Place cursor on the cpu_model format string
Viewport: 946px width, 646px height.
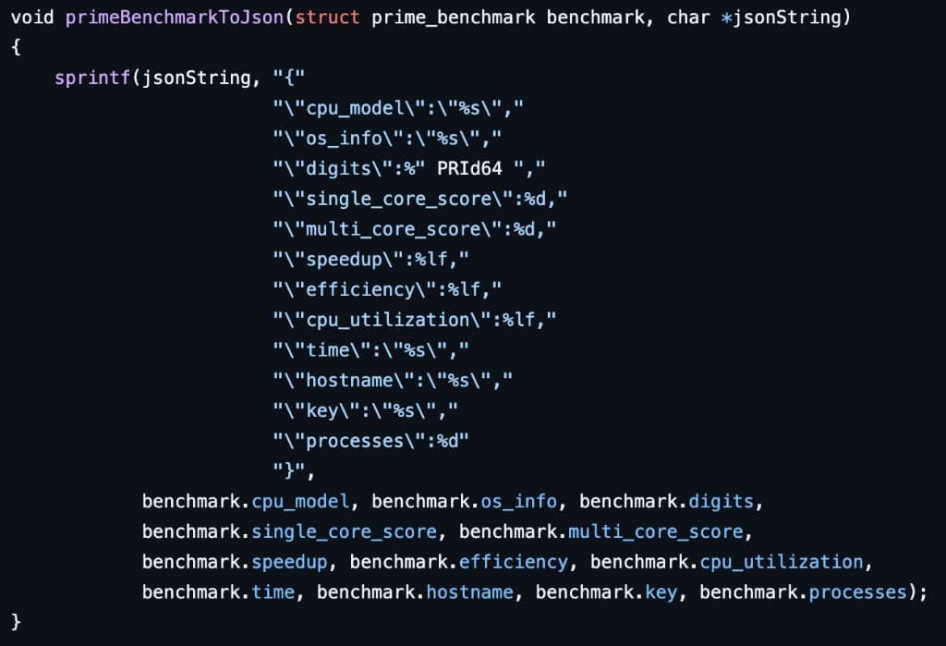pos(398,108)
